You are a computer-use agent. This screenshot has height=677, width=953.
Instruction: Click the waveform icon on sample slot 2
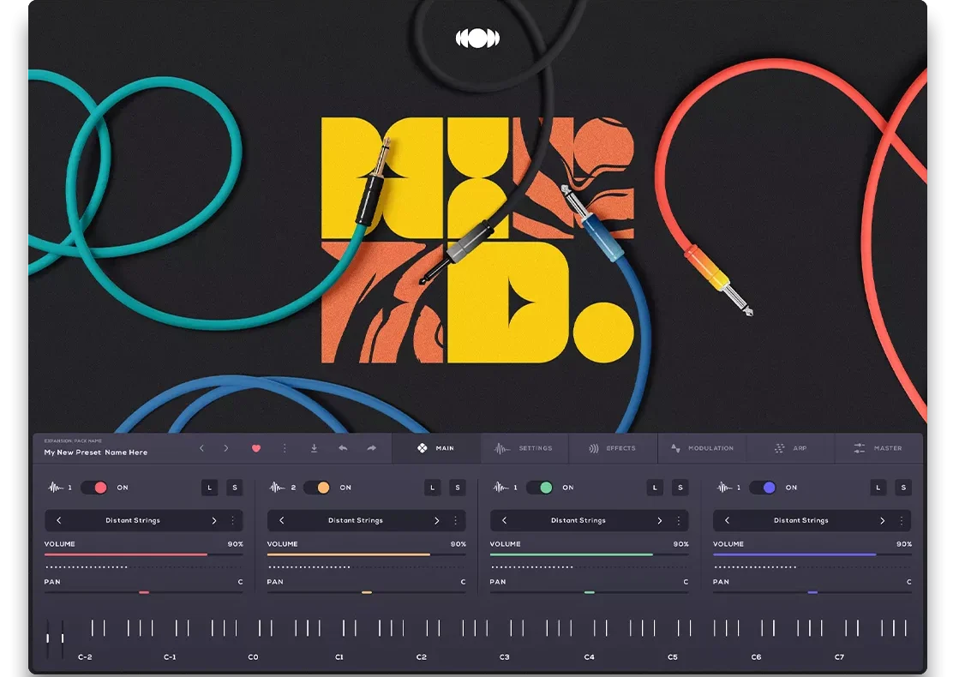coord(278,487)
